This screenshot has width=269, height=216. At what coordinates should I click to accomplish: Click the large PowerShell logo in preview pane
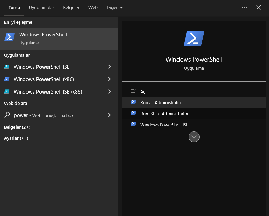click(194, 39)
